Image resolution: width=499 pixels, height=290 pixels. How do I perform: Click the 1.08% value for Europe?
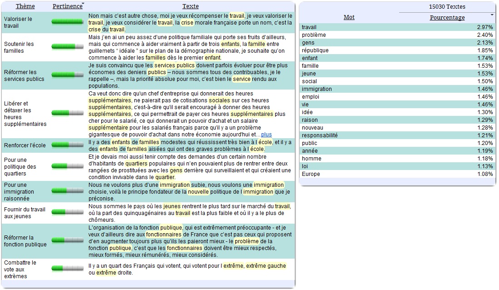[x=485, y=174]
